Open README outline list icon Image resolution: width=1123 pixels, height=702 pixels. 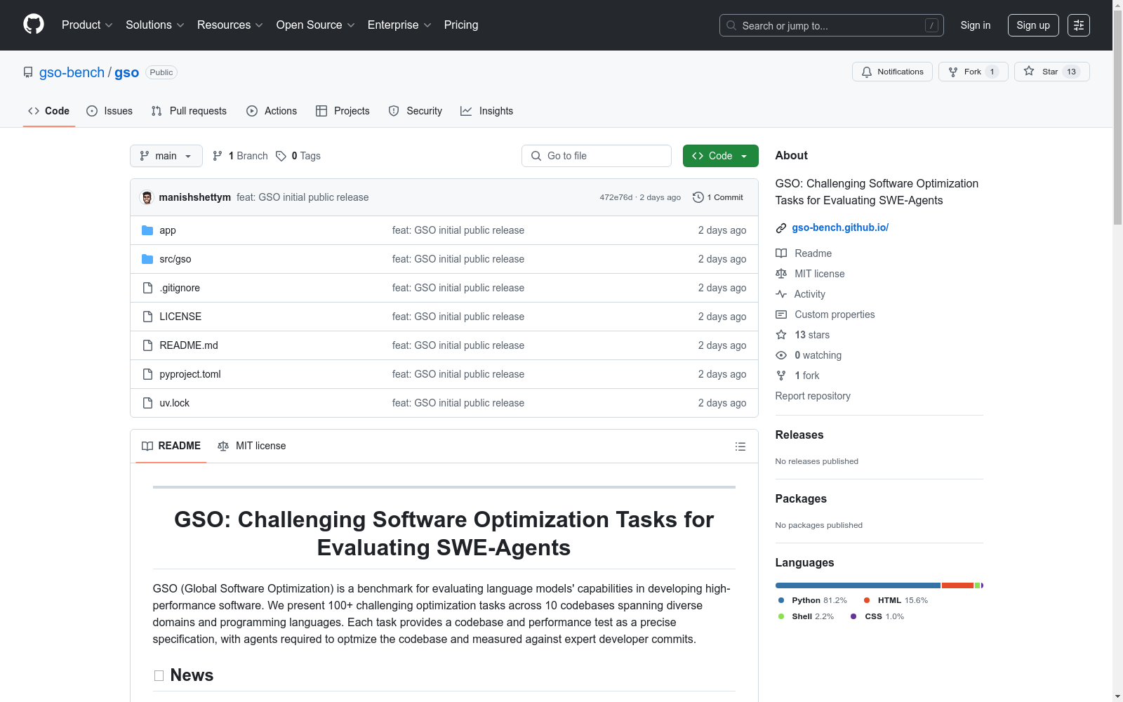pyautogui.click(x=740, y=446)
